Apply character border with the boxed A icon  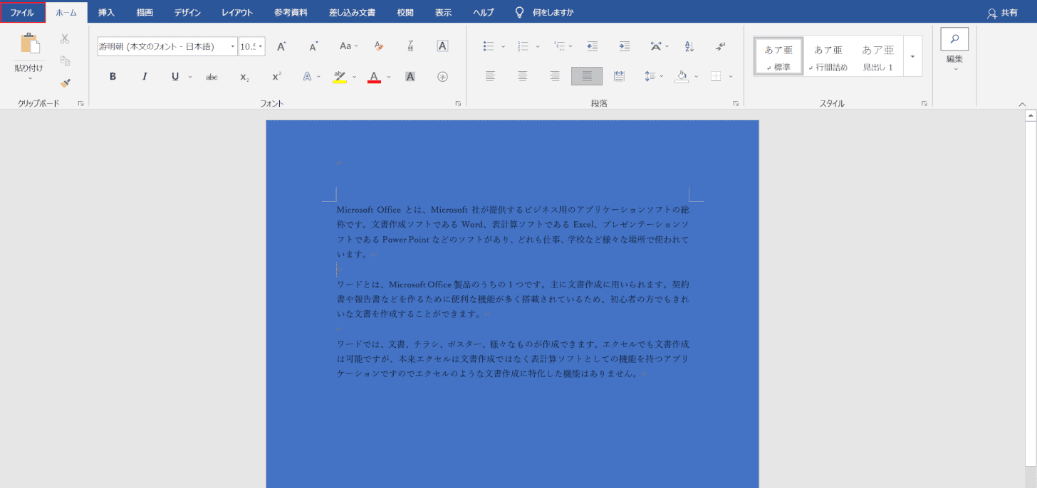(442, 46)
